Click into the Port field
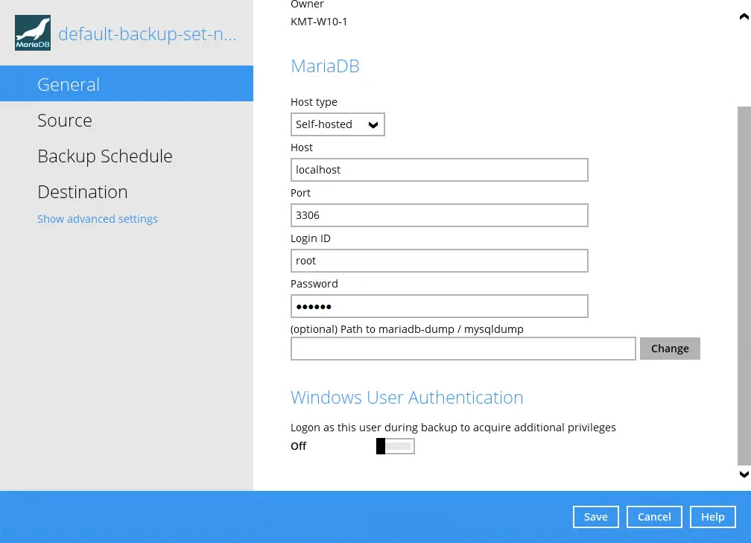The image size is (751, 543). click(439, 215)
